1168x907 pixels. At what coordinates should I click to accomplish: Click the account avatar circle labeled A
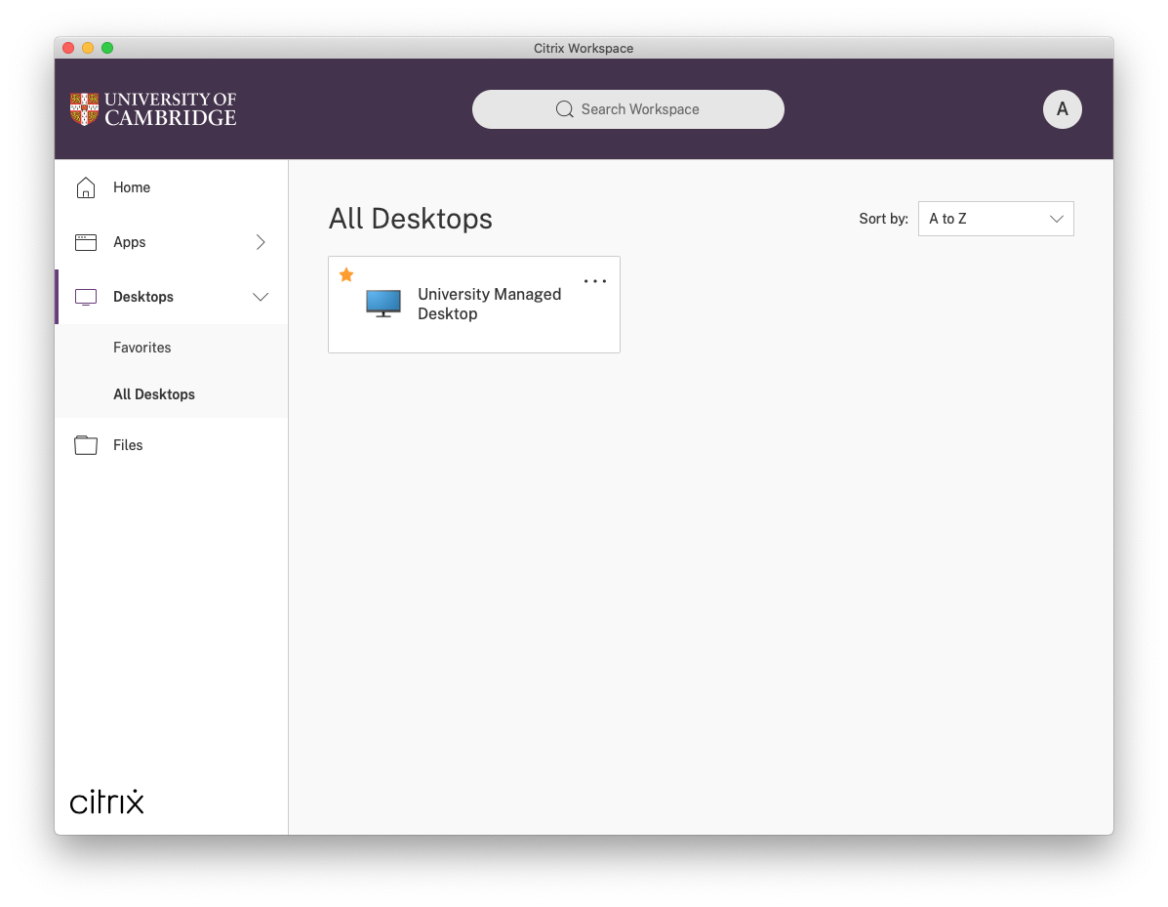pos(1062,109)
